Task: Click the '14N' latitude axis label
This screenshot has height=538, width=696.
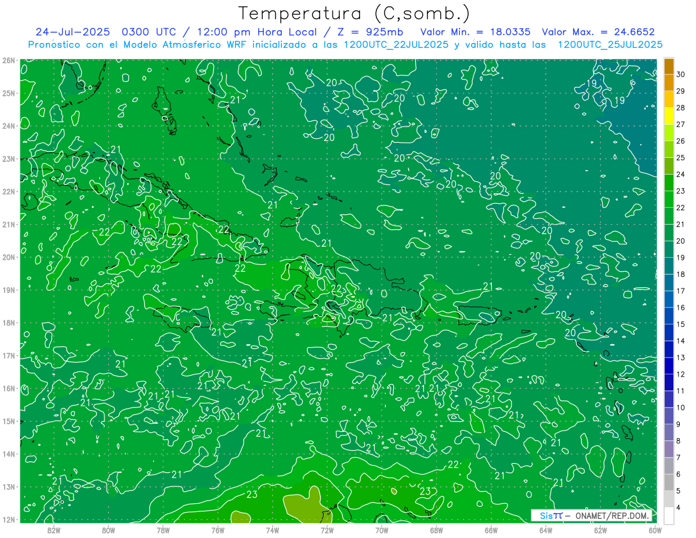Action: [9, 454]
